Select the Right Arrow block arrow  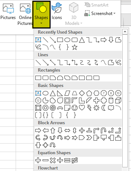38,130
